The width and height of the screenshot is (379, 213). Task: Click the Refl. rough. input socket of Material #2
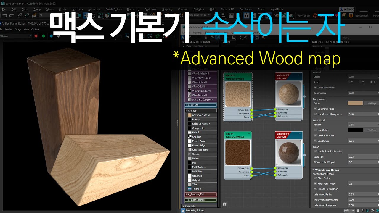pos(275,175)
